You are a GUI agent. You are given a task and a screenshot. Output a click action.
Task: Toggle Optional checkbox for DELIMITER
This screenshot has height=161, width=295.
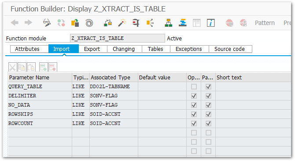194,96
